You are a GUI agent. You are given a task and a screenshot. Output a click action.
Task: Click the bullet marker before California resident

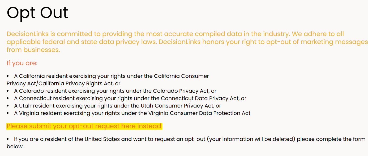pyautogui.click(x=8, y=76)
